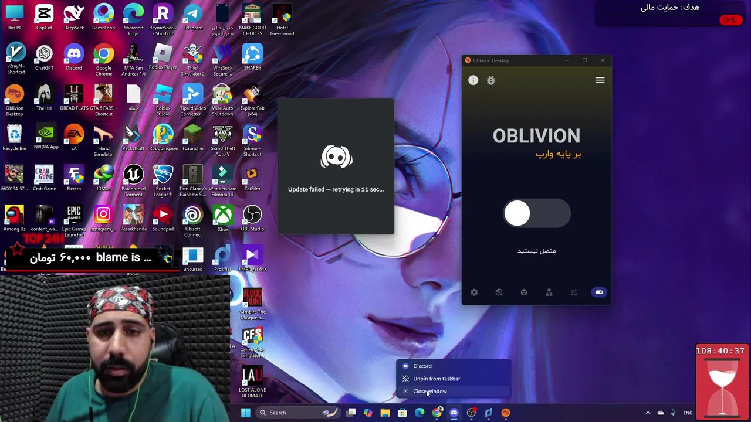Select the Microsoft Edge desktop shortcut
This screenshot has width=751, height=422.
(133, 20)
